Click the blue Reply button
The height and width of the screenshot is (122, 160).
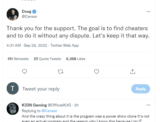click(x=141, y=89)
